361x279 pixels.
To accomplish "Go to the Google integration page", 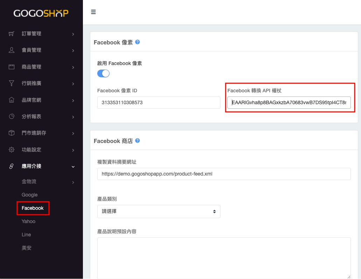I will point(29,195).
